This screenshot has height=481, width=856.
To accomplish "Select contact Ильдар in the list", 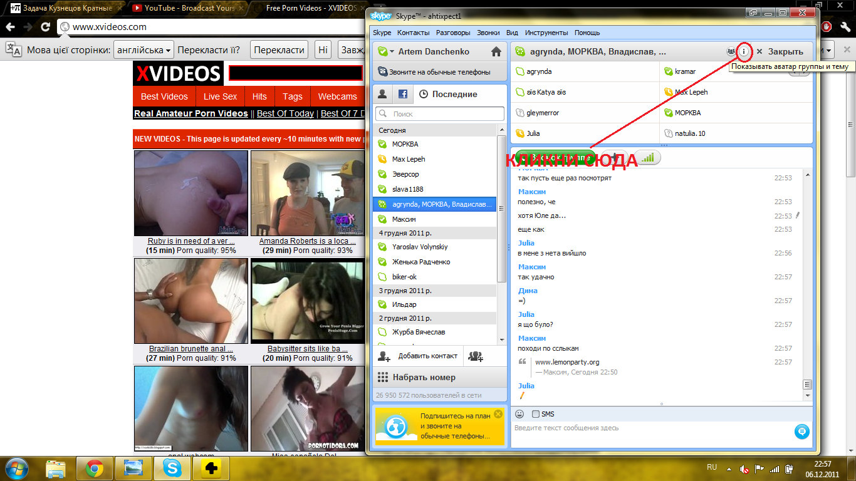I will (435, 304).
